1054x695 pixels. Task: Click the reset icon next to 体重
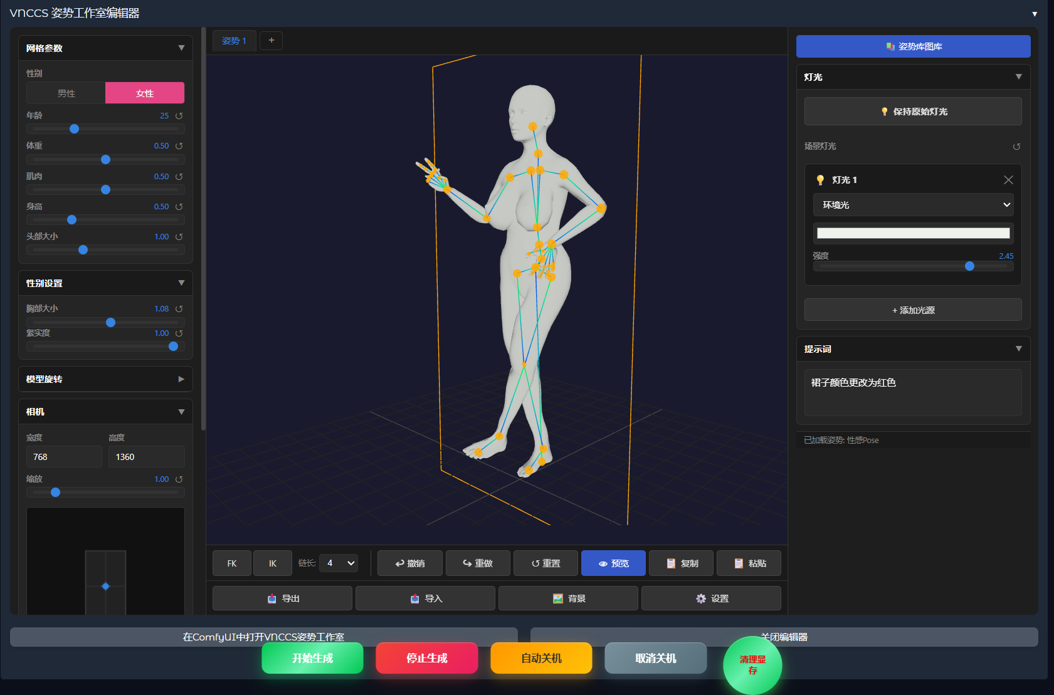(x=179, y=146)
